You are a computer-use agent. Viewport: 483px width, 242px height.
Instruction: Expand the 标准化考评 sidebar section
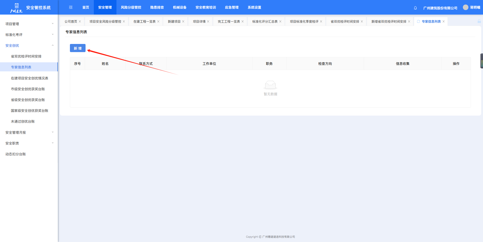[29, 35]
